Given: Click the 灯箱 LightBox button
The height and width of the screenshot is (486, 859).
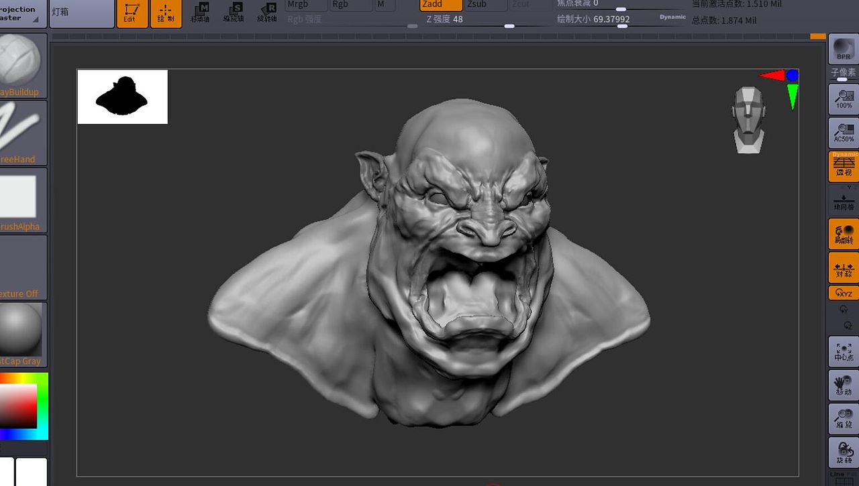Looking at the screenshot, I should click(x=82, y=13).
